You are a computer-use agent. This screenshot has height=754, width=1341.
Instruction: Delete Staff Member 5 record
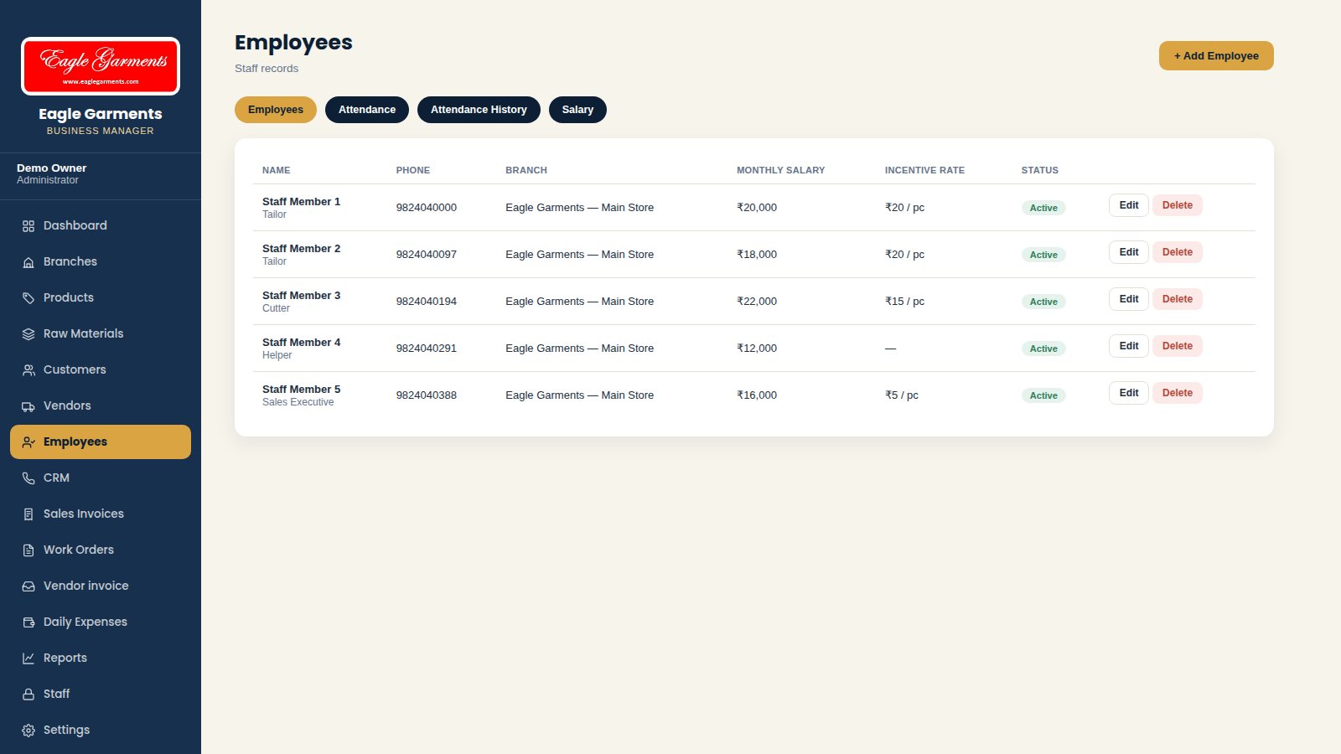pyautogui.click(x=1178, y=393)
